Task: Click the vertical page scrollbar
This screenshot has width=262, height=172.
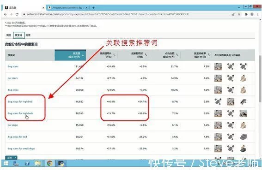Action: tap(260, 78)
